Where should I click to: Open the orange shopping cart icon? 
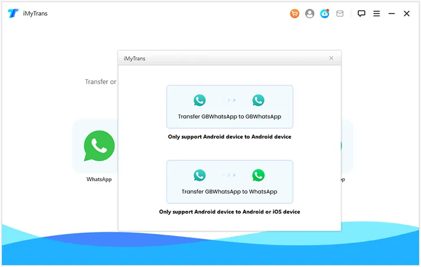(295, 13)
